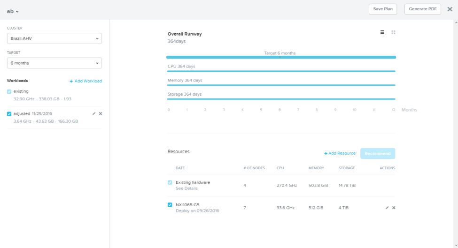Uncheck the NX-1065-G5 resource checkbox

coord(170,205)
